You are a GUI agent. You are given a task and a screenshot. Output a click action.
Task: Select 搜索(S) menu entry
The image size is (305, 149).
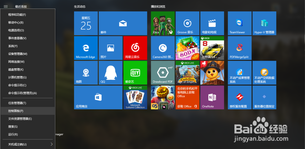pyautogui.click(x=28, y=127)
